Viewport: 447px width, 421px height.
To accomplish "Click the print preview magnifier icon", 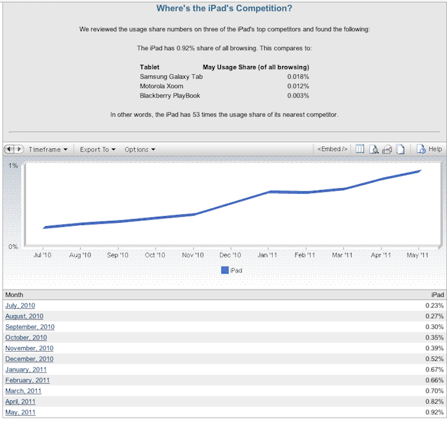I will click(x=374, y=149).
